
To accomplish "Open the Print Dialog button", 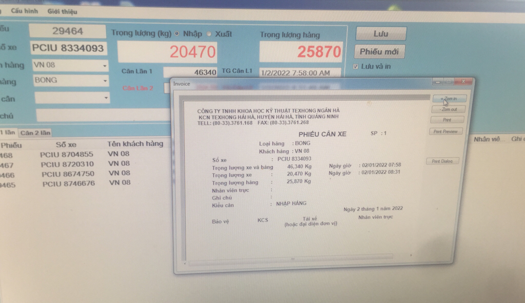I will point(442,161).
